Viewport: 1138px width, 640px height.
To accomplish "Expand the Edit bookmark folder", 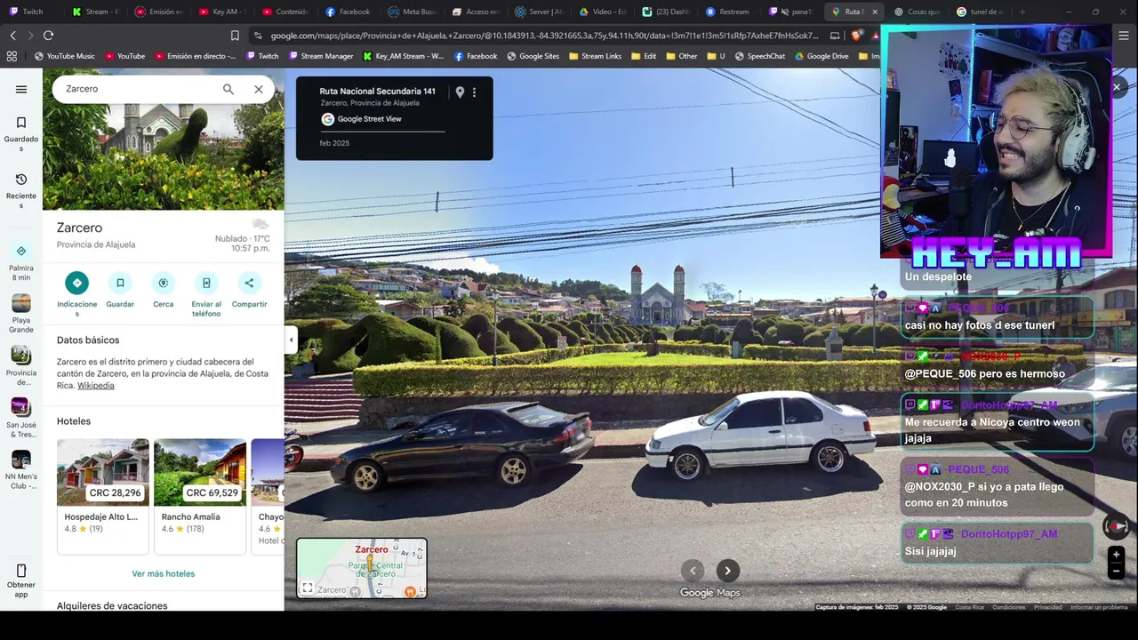I will pyautogui.click(x=644, y=56).
